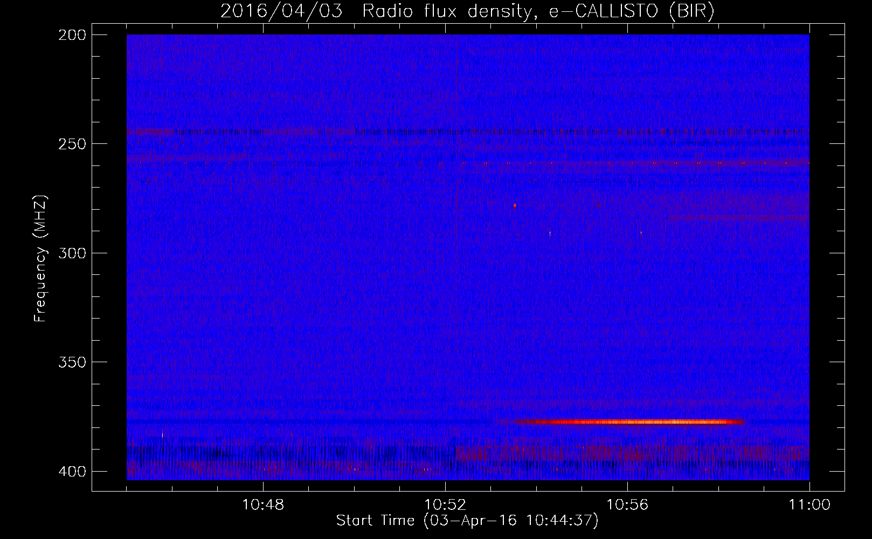Click the '250' frequency tick label
Viewport: 872px width, 539px height.
(x=71, y=144)
